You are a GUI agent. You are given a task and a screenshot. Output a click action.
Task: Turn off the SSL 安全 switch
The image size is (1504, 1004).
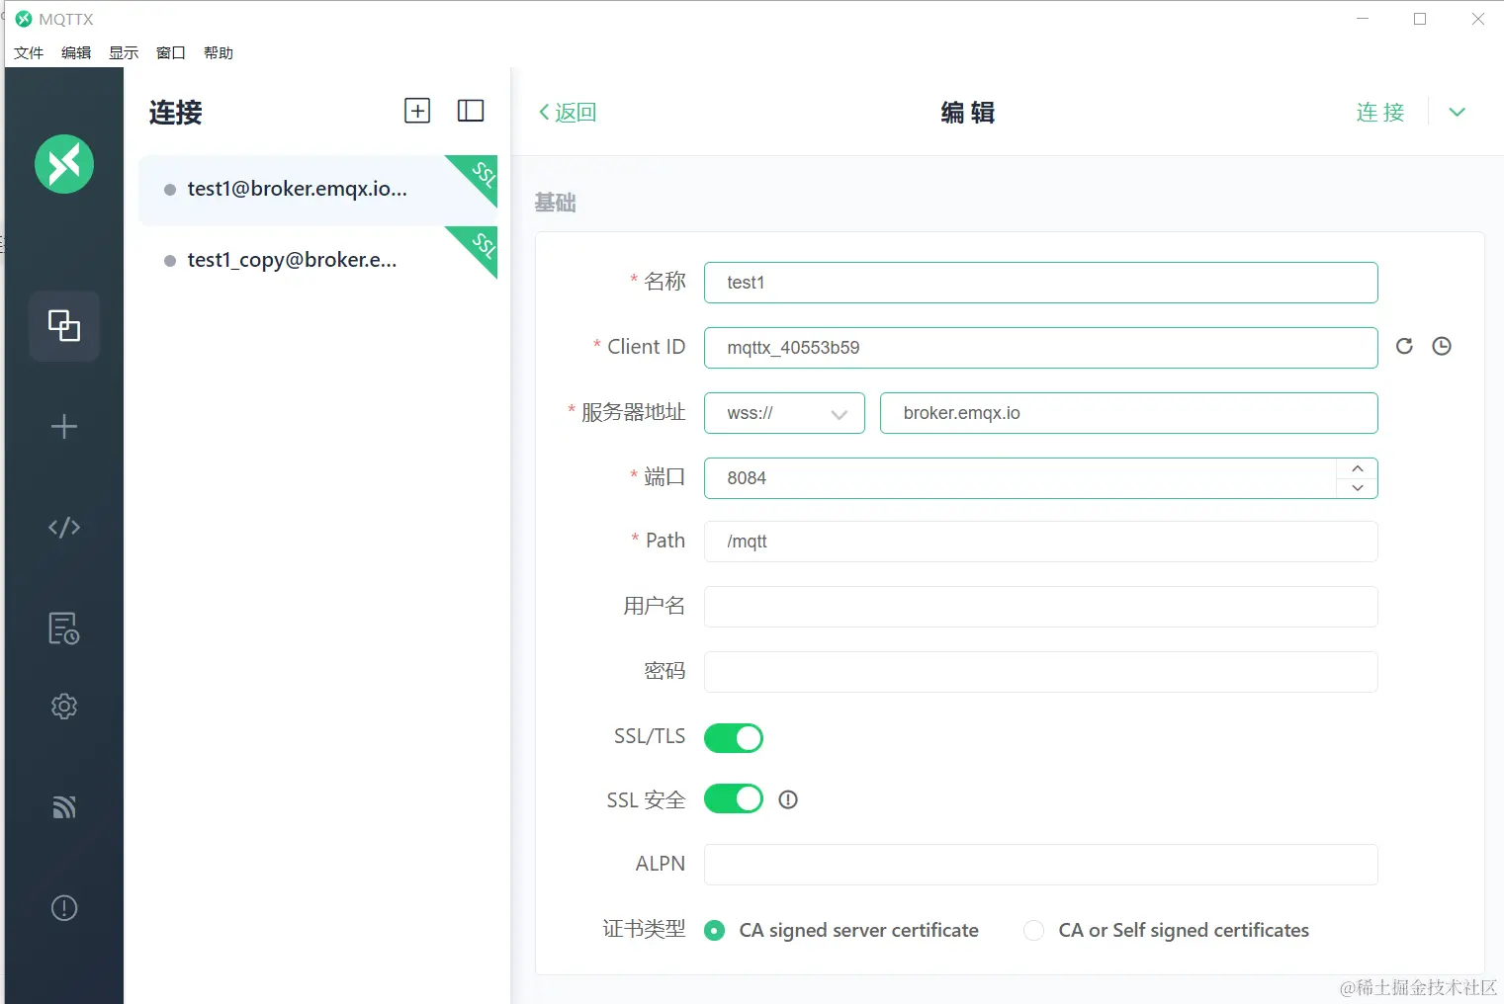[733, 798]
